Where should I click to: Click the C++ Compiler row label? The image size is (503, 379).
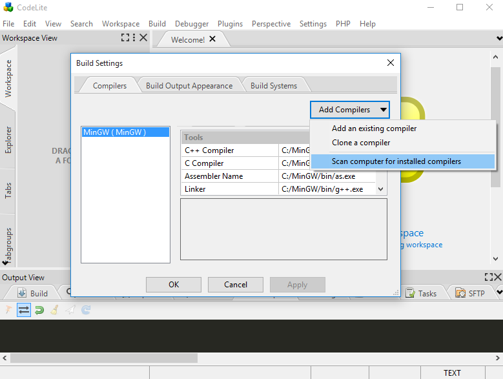pyautogui.click(x=209, y=150)
